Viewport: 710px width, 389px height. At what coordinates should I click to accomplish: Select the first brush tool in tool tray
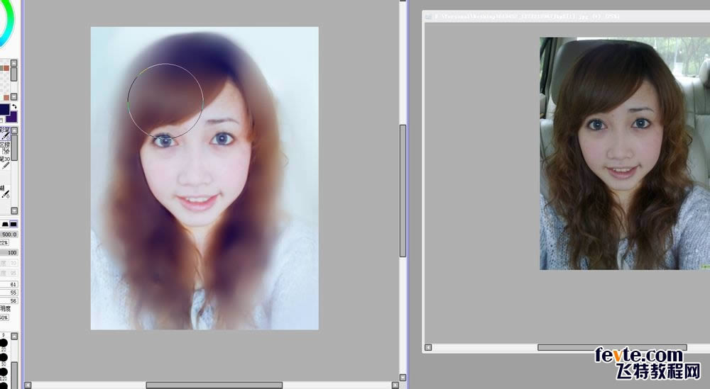click(6, 132)
